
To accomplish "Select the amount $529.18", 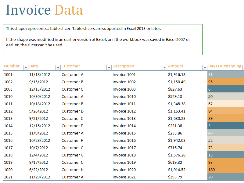I will point(175,97).
